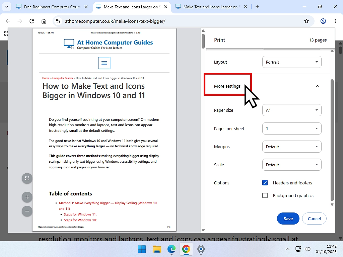Click the Save button
This screenshot has height=257, width=343.
pos(288,219)
